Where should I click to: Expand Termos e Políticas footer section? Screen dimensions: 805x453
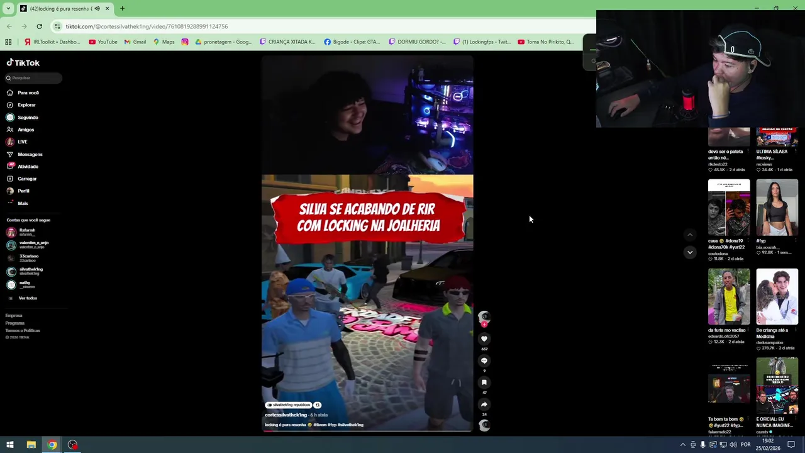tap(23, 331)
